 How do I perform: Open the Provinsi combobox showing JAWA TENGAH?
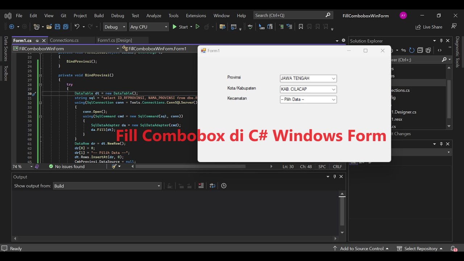pos(308,78)
